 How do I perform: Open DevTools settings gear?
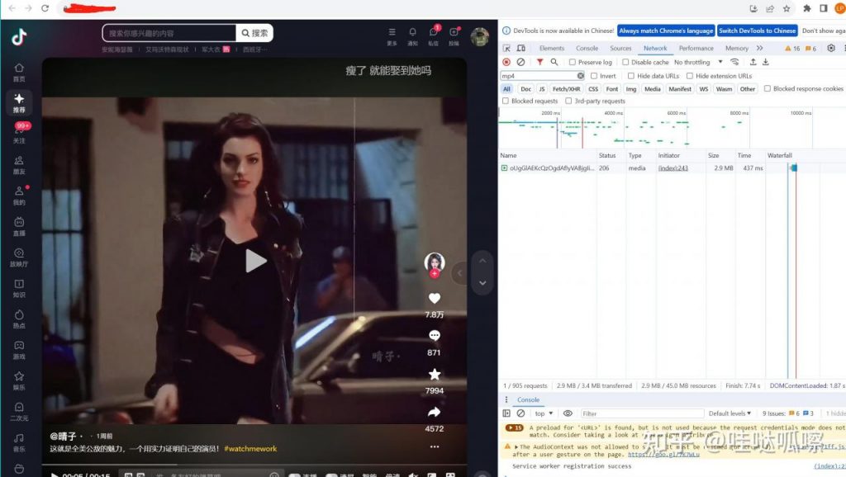click(830, 48)
